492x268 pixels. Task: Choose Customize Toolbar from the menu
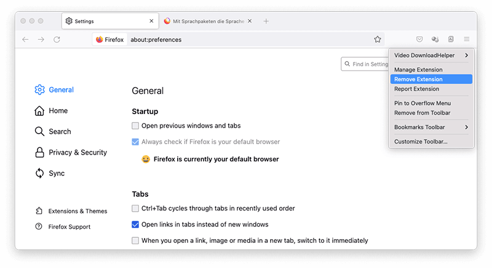pos(421,142)
